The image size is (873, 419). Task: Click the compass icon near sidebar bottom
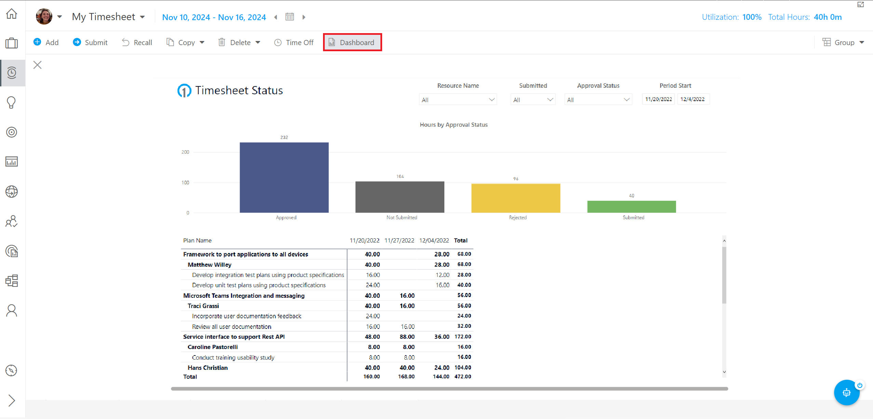(x=12, y=370)
